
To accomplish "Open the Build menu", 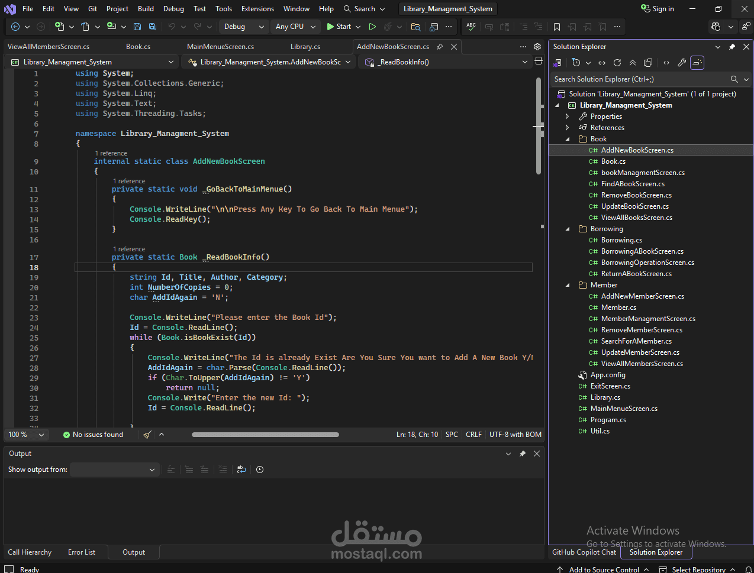I will 146,9.
